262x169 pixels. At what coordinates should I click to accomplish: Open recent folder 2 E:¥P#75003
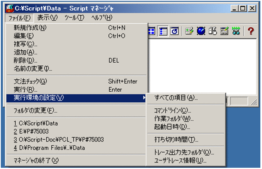click(77, 131)
